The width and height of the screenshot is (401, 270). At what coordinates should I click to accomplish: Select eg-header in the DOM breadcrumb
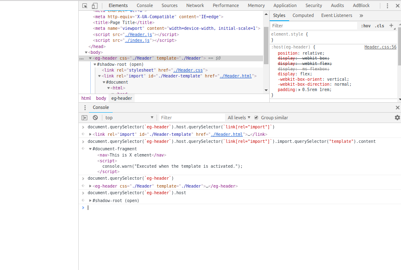pyautogui.click(x=122, y=98)
